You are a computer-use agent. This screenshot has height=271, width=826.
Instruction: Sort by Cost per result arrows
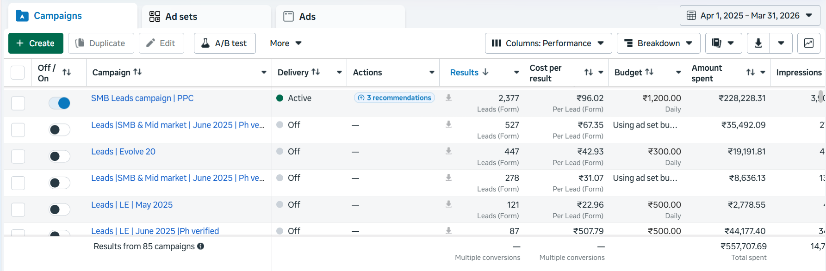click(589, 72)
